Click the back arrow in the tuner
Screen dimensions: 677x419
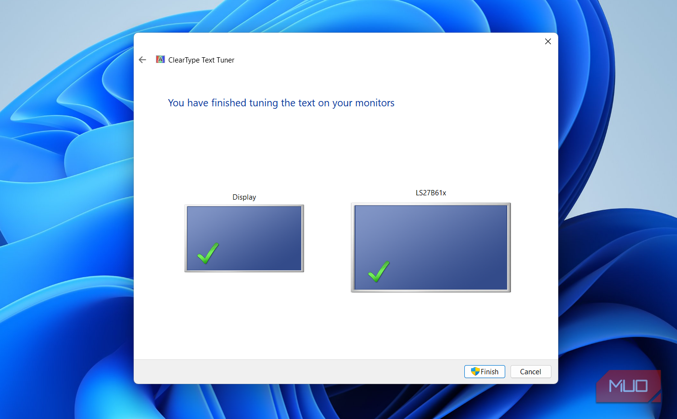tap(142, 60)
